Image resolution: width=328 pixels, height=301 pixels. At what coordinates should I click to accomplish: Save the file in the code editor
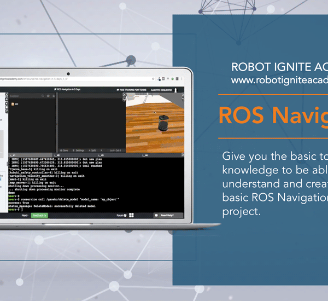point(64,150)
